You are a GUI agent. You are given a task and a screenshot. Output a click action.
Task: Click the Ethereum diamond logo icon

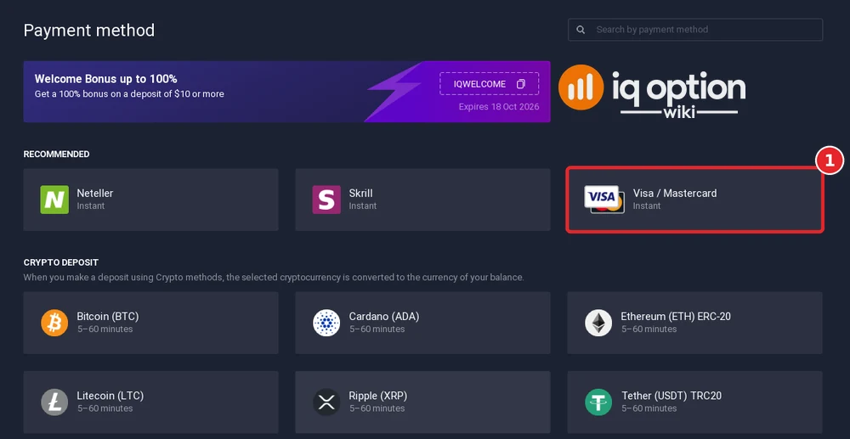598,324
